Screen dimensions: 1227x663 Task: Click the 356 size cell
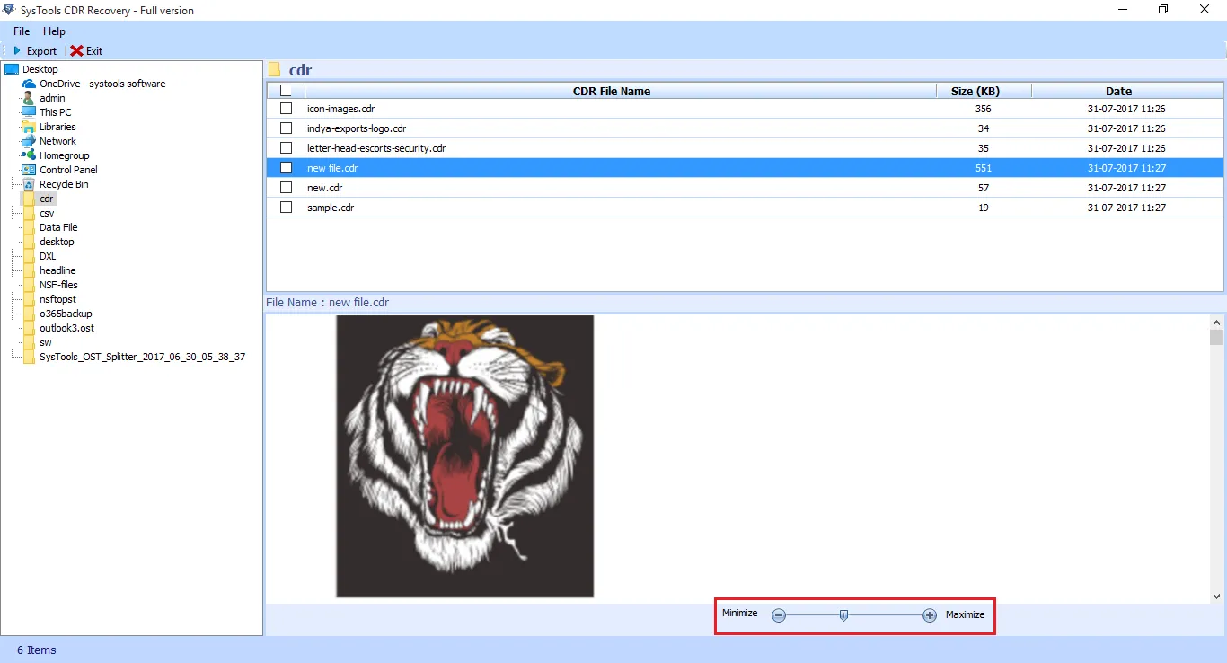[983, 109]
